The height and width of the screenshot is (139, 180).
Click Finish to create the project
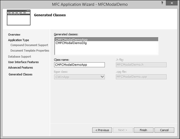[143, 130]
